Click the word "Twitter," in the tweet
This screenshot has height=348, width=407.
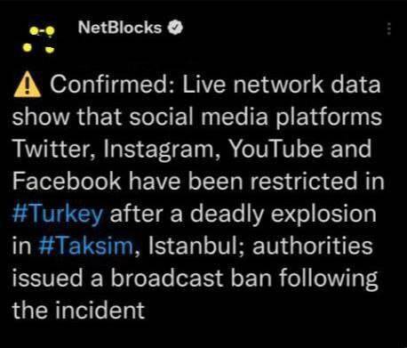point(54,150)
